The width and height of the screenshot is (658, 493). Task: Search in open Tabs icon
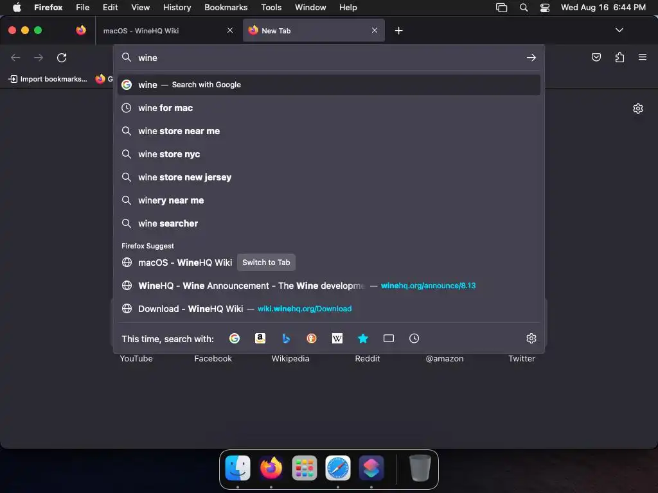[389, 338]
